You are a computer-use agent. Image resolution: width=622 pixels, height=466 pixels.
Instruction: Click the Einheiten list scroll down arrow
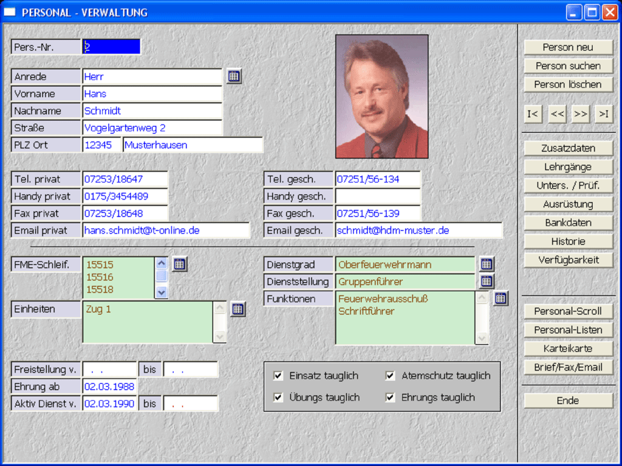[x=220, y=337]
